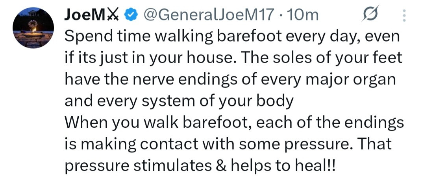Click the line starting "if its just in"
The height and width of the screenshot is (178, 422).
[233, 59]
